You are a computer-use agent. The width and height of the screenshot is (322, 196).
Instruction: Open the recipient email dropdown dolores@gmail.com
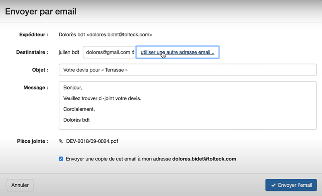point(109,52)
